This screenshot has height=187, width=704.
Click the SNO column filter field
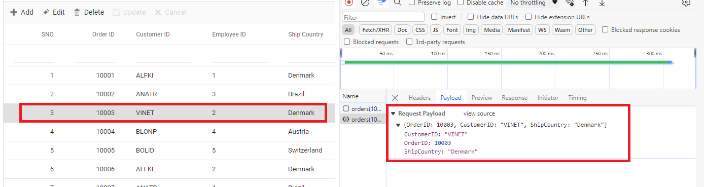tap(34, 56)
